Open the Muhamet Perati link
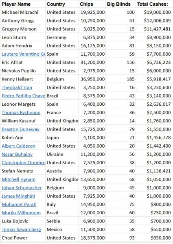 point(19,204)
